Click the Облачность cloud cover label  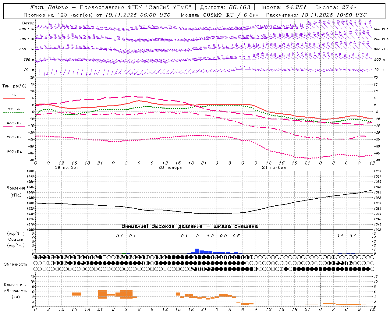tap(16, 264)
